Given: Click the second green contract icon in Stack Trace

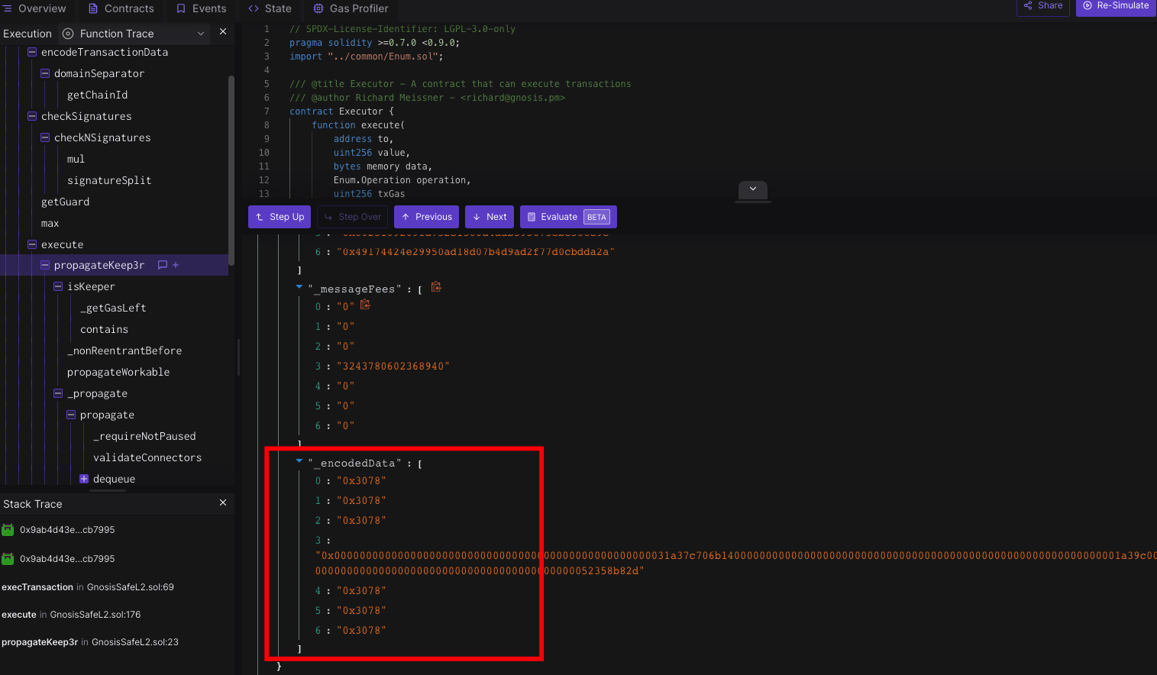Looking at the screenshot, I should click(x=10, y=558).
